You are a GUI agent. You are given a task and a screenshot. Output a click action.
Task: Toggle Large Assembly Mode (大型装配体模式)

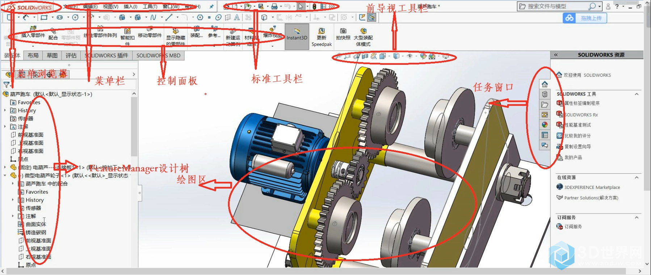[363, 37]
